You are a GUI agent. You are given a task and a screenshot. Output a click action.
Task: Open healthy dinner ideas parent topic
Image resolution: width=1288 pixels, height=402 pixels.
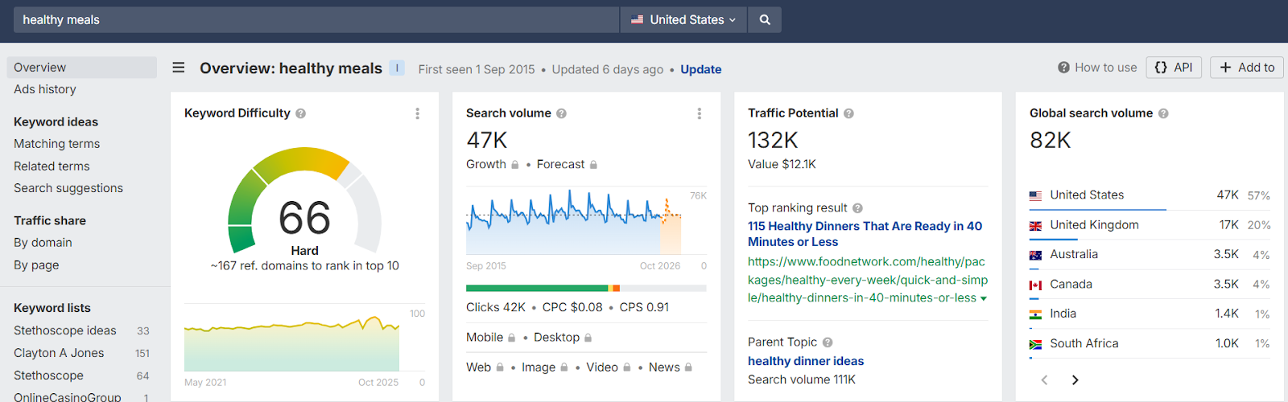806,361
